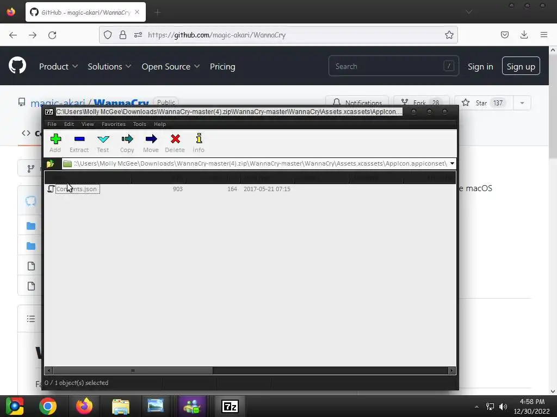Image resolution: width=557 pixels, height=417 pixels.
Task: Open the Firefox shield tracking protection icon
Action: click(x=108, y=35)
